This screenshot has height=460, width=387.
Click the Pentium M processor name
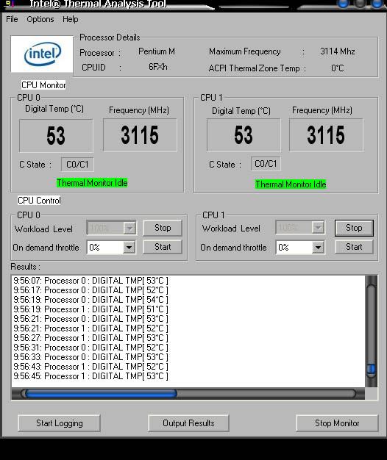[157, 51]
